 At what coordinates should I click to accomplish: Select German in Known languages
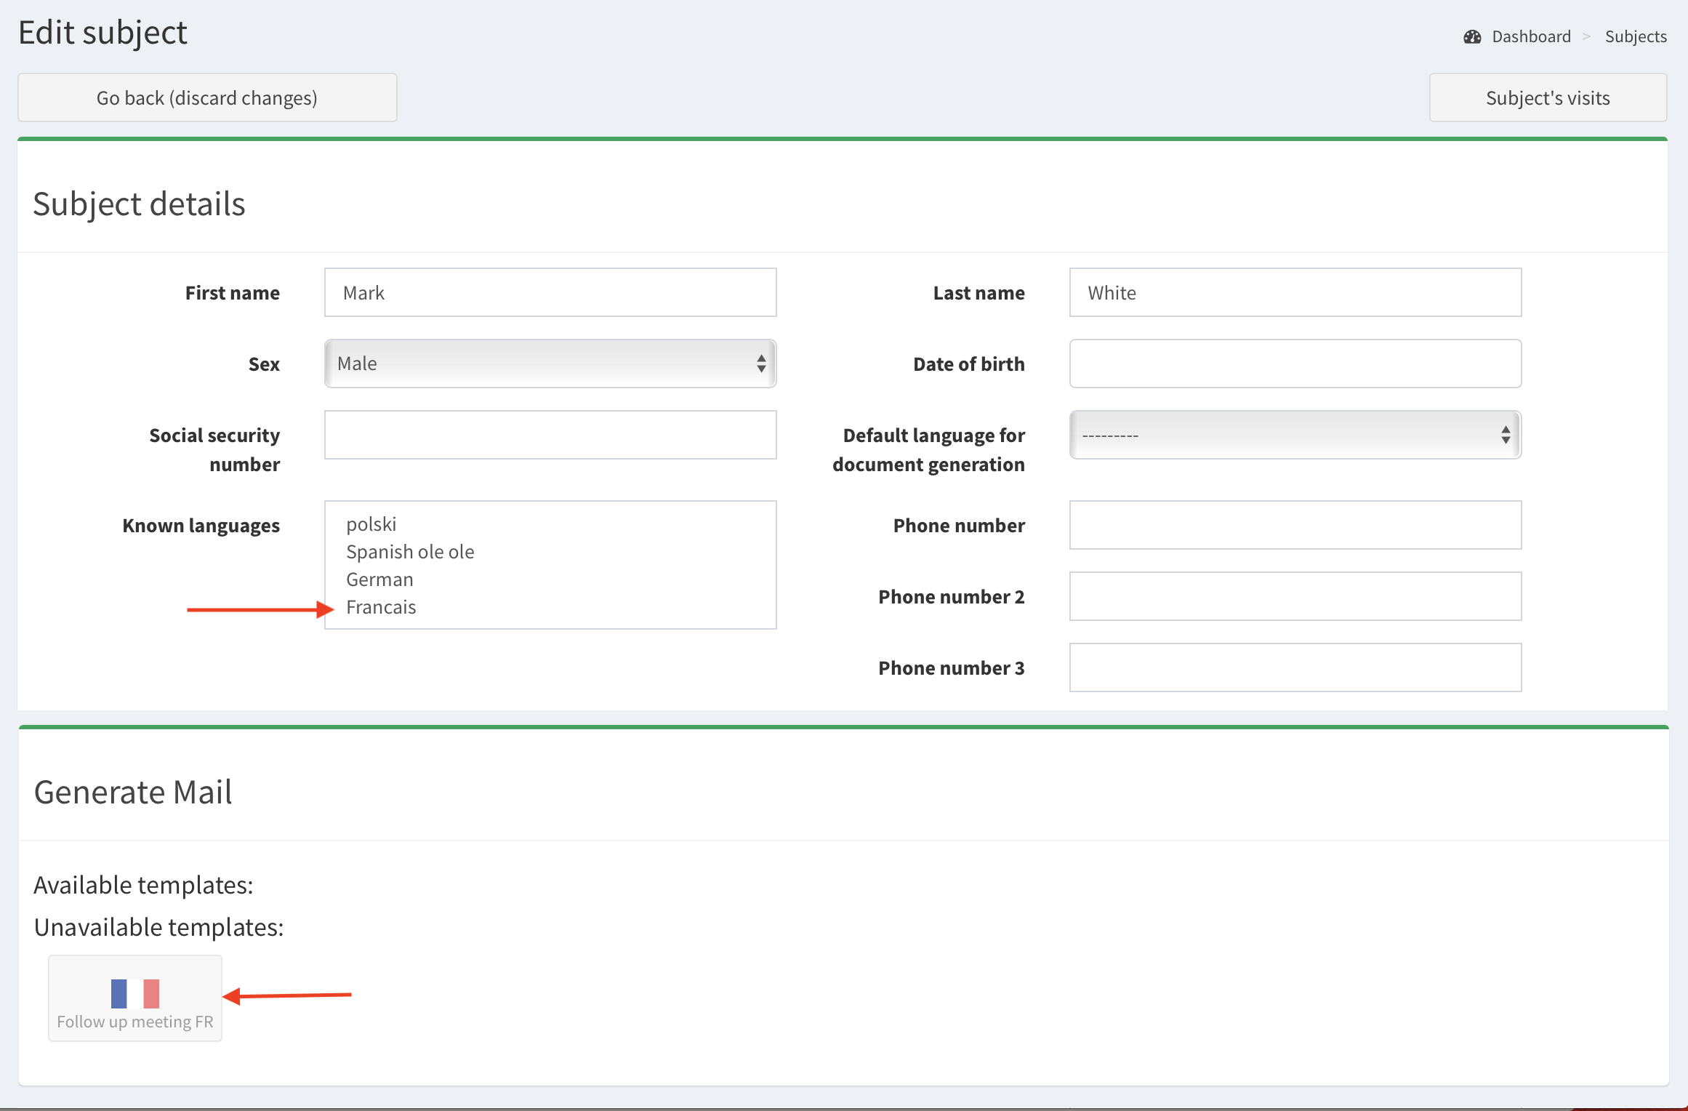(x=379, y=579)
